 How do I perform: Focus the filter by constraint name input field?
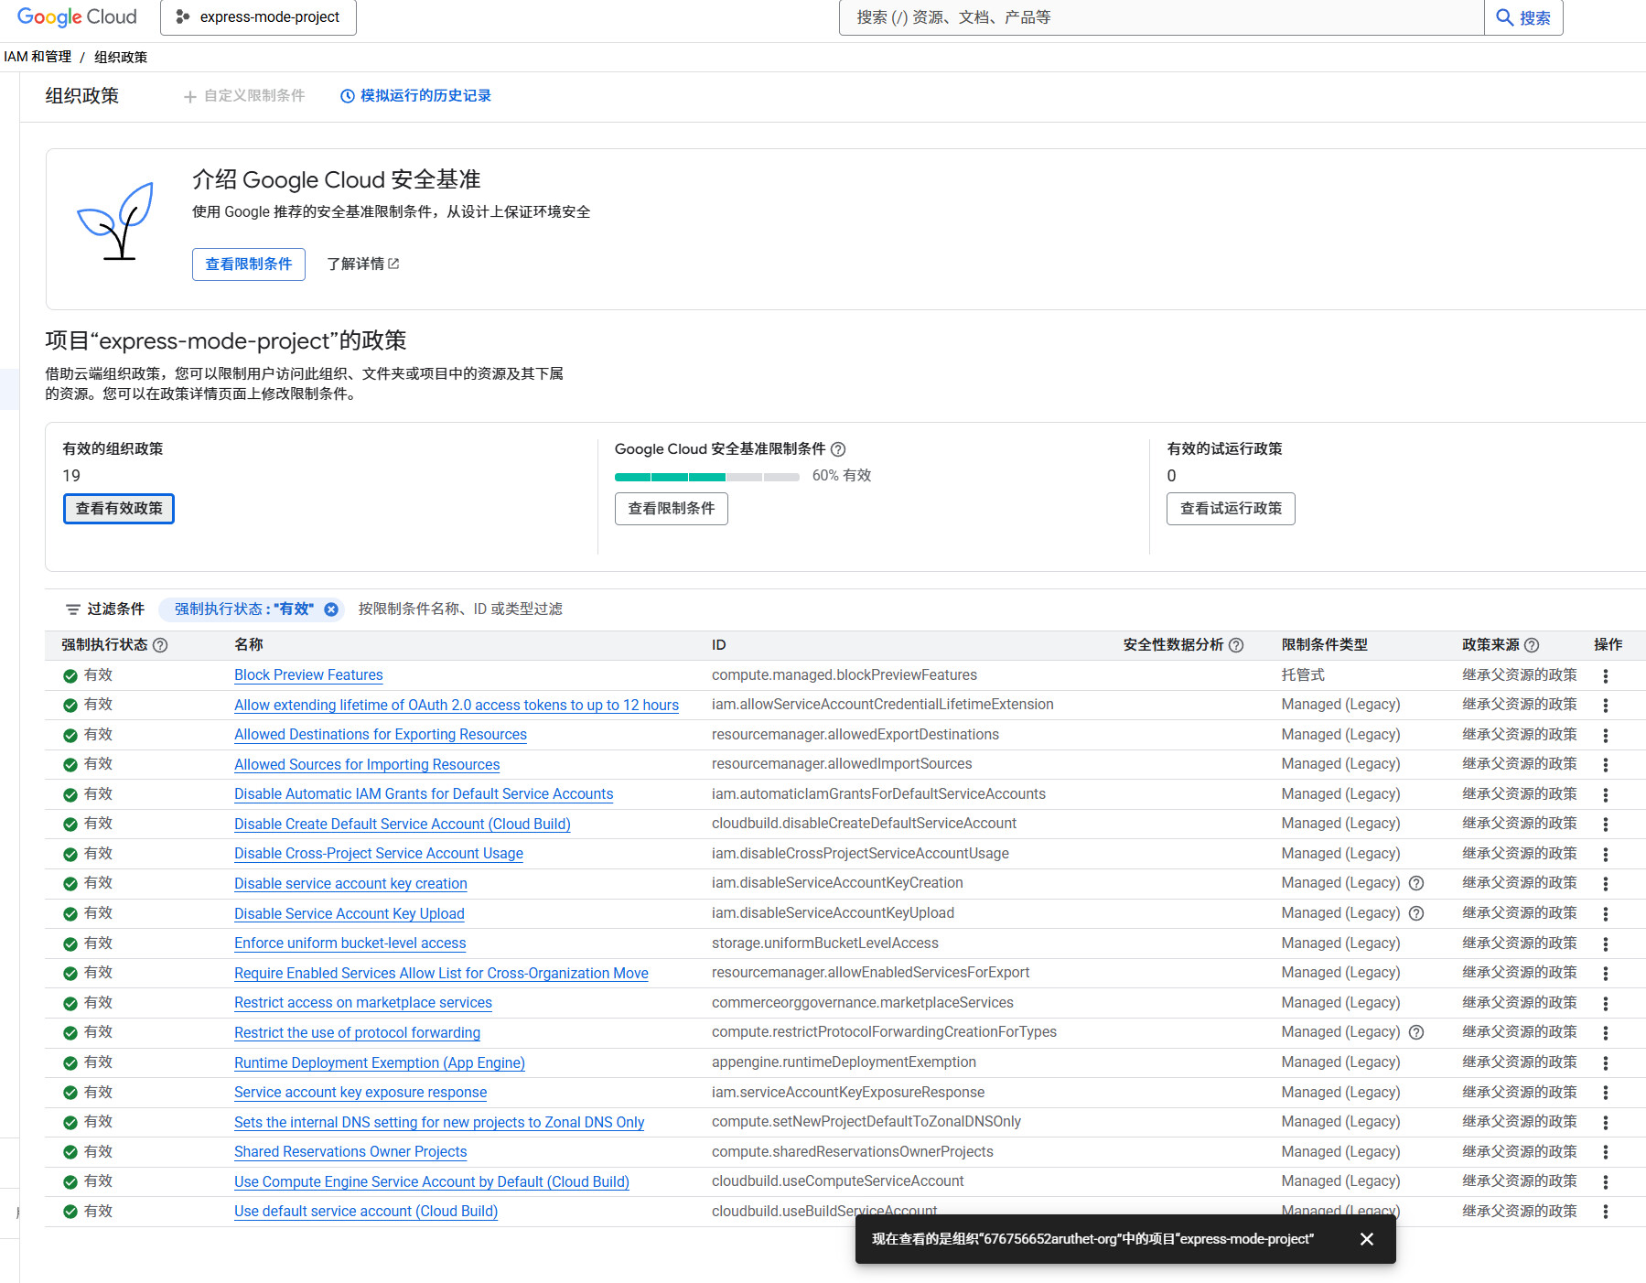click(640, 609)
